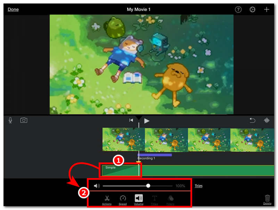The width and height of the screenshot is (278, 210).
Task: Open the Speed tool
Action: 123,200
